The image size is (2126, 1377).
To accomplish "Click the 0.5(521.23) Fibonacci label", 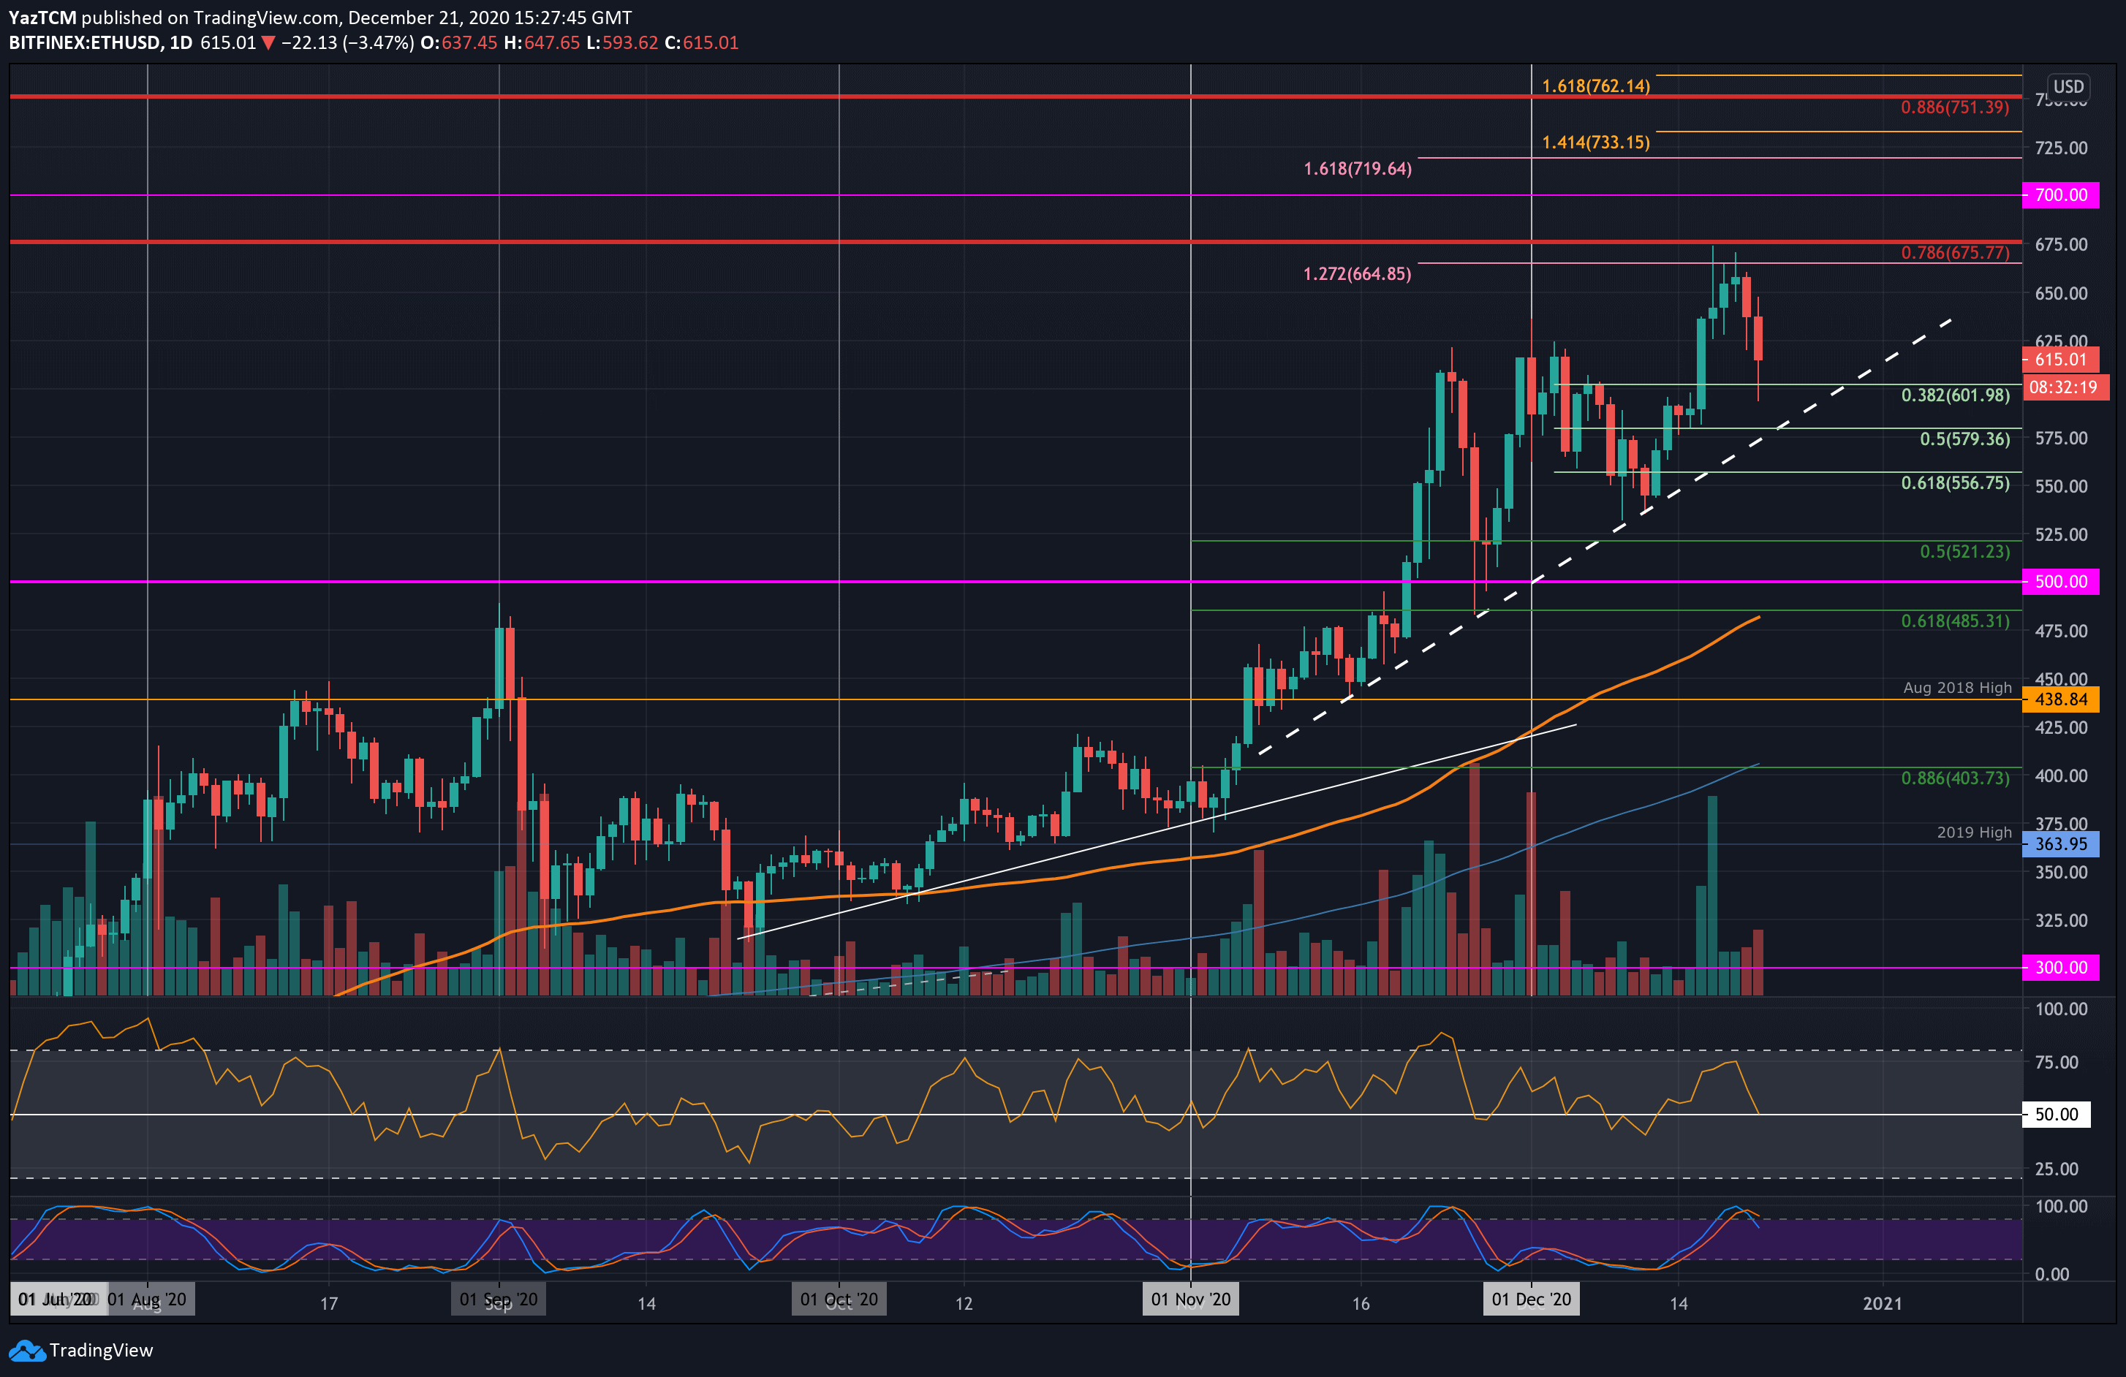I will (1964, 552).
